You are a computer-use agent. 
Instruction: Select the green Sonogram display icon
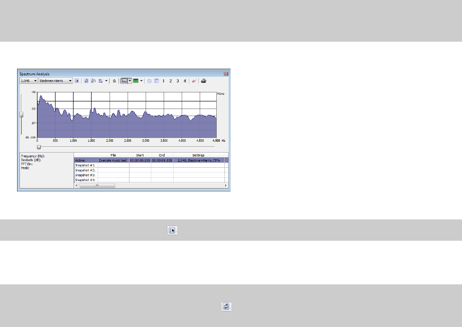[136, 81]
